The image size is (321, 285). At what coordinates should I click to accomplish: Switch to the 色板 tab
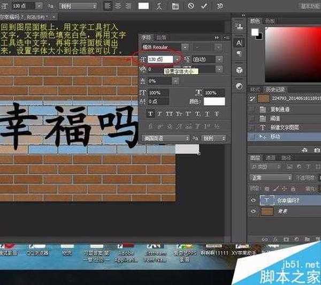pos(270,20)
